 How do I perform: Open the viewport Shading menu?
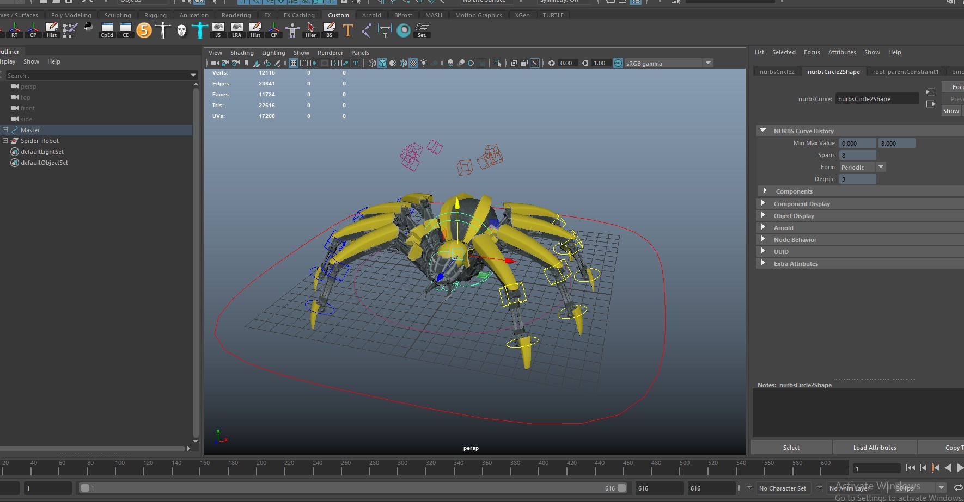242,53
